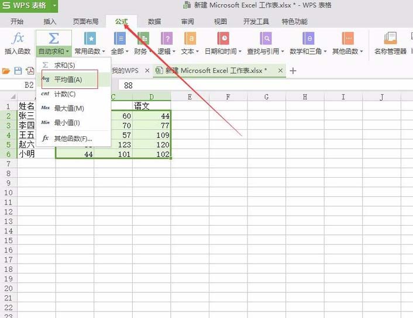
Task: Expand the 自动求和 dropdown arrow
Action: (x=67, y=51)
